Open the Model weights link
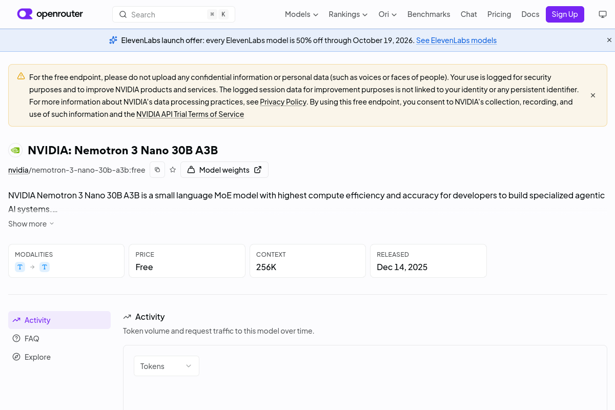 click(224, 170)
